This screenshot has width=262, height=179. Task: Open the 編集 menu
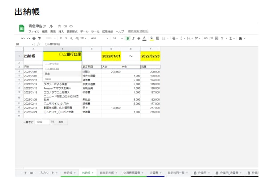[x=45, y=31]
